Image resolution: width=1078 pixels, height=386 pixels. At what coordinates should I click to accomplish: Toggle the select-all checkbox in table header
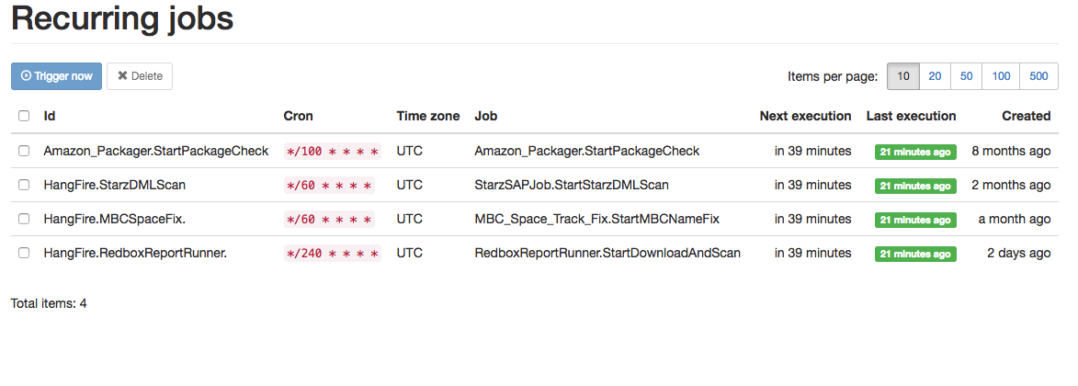click(x=24, y=116)
